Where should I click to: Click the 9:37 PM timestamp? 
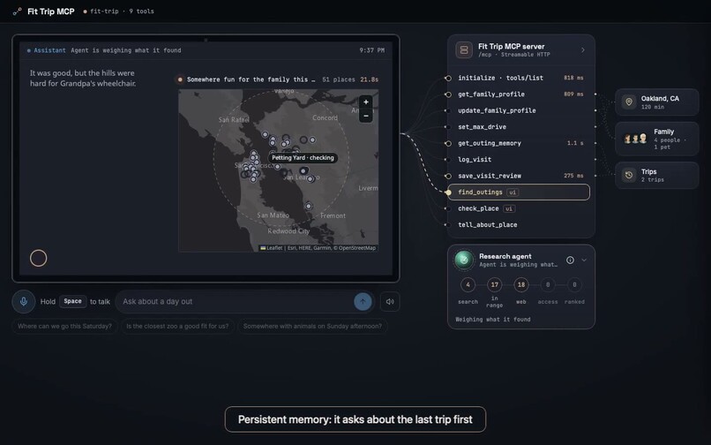372,50
